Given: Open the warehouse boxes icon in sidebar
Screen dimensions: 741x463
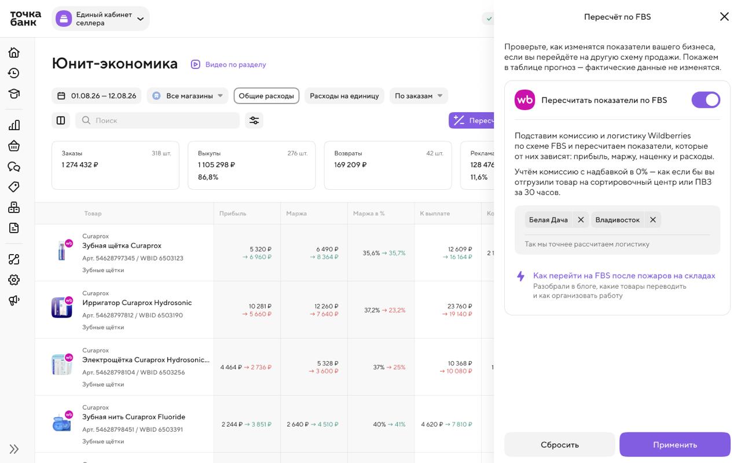Looking at the screenshot, I should (14, 207).
